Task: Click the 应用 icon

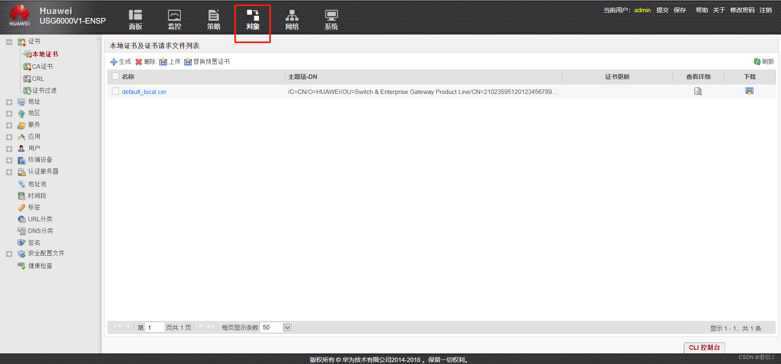Action: pyautogui.click(x=22, y=137)
